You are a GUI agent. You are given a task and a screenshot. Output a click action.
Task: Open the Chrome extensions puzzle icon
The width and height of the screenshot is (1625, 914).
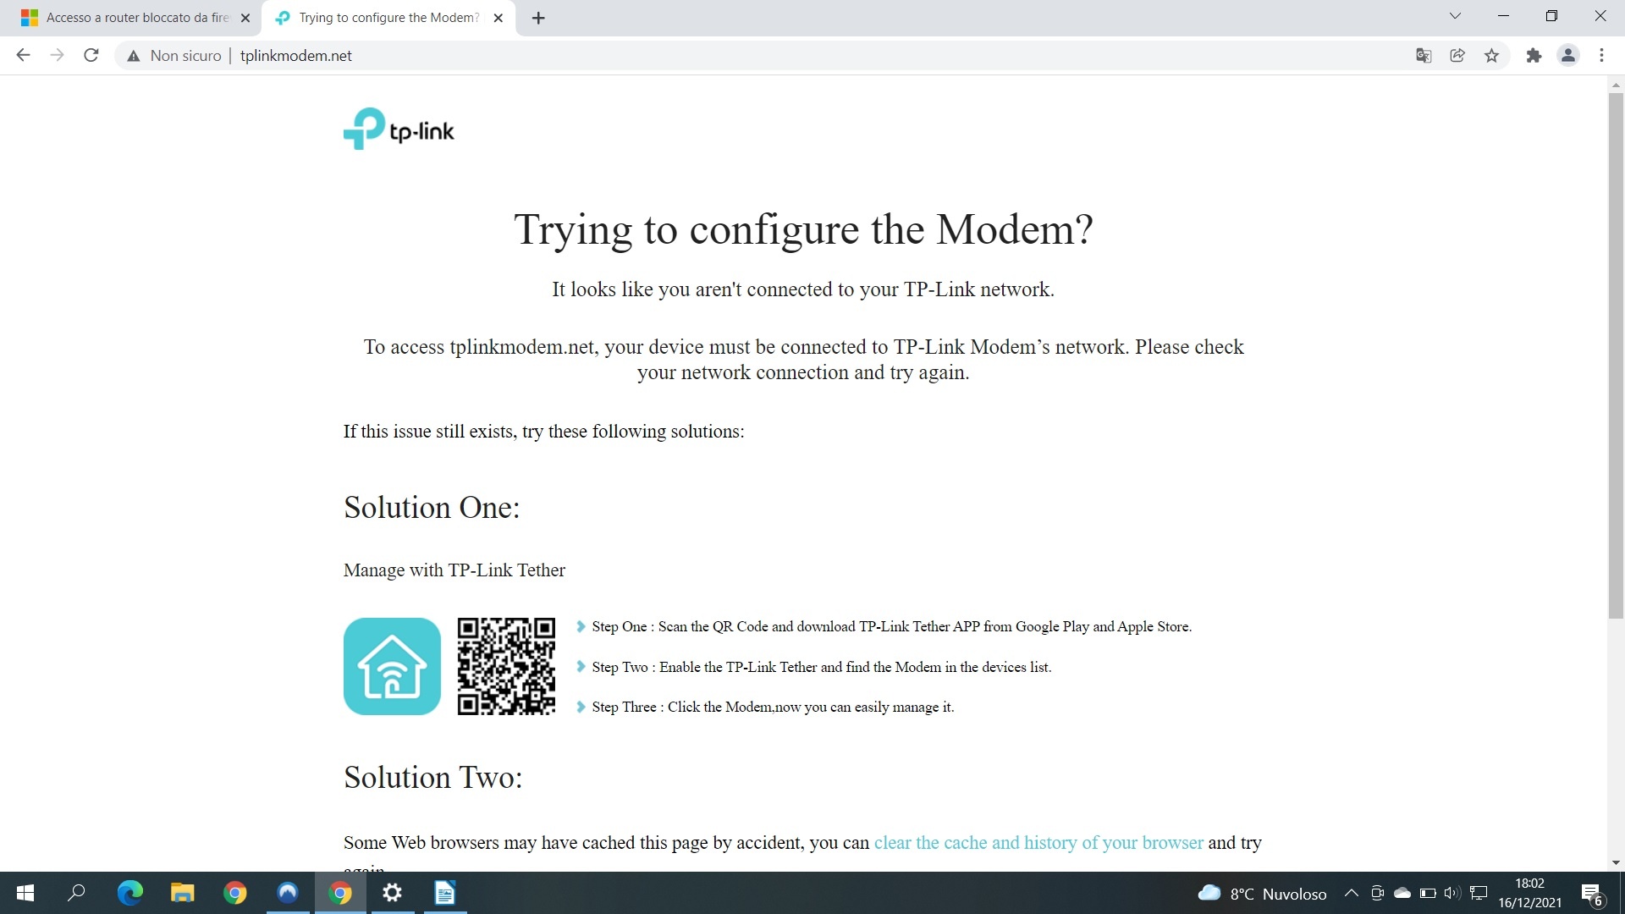[1534, 56]
